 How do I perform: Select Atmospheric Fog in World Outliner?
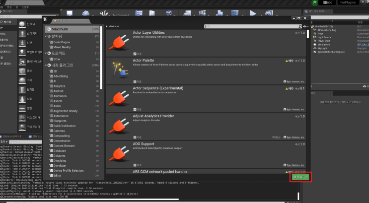[x=327, y=30]
